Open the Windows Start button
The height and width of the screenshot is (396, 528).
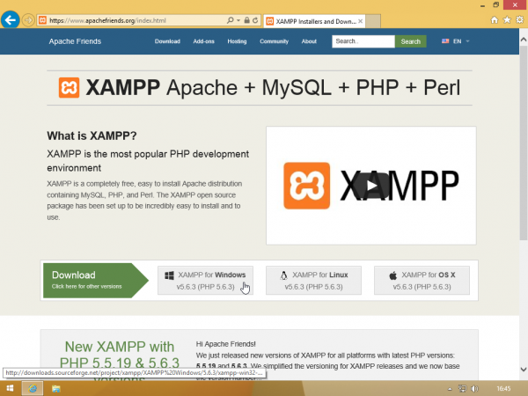pos(10,388)
